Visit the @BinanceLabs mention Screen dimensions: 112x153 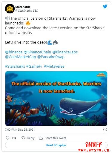pyautogui.click(x=65, y=52)
